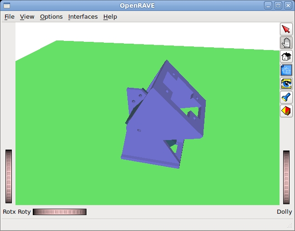Open the Interfaces menu
Viewport: 295px width, 231px height.
[x=83, y=17]
